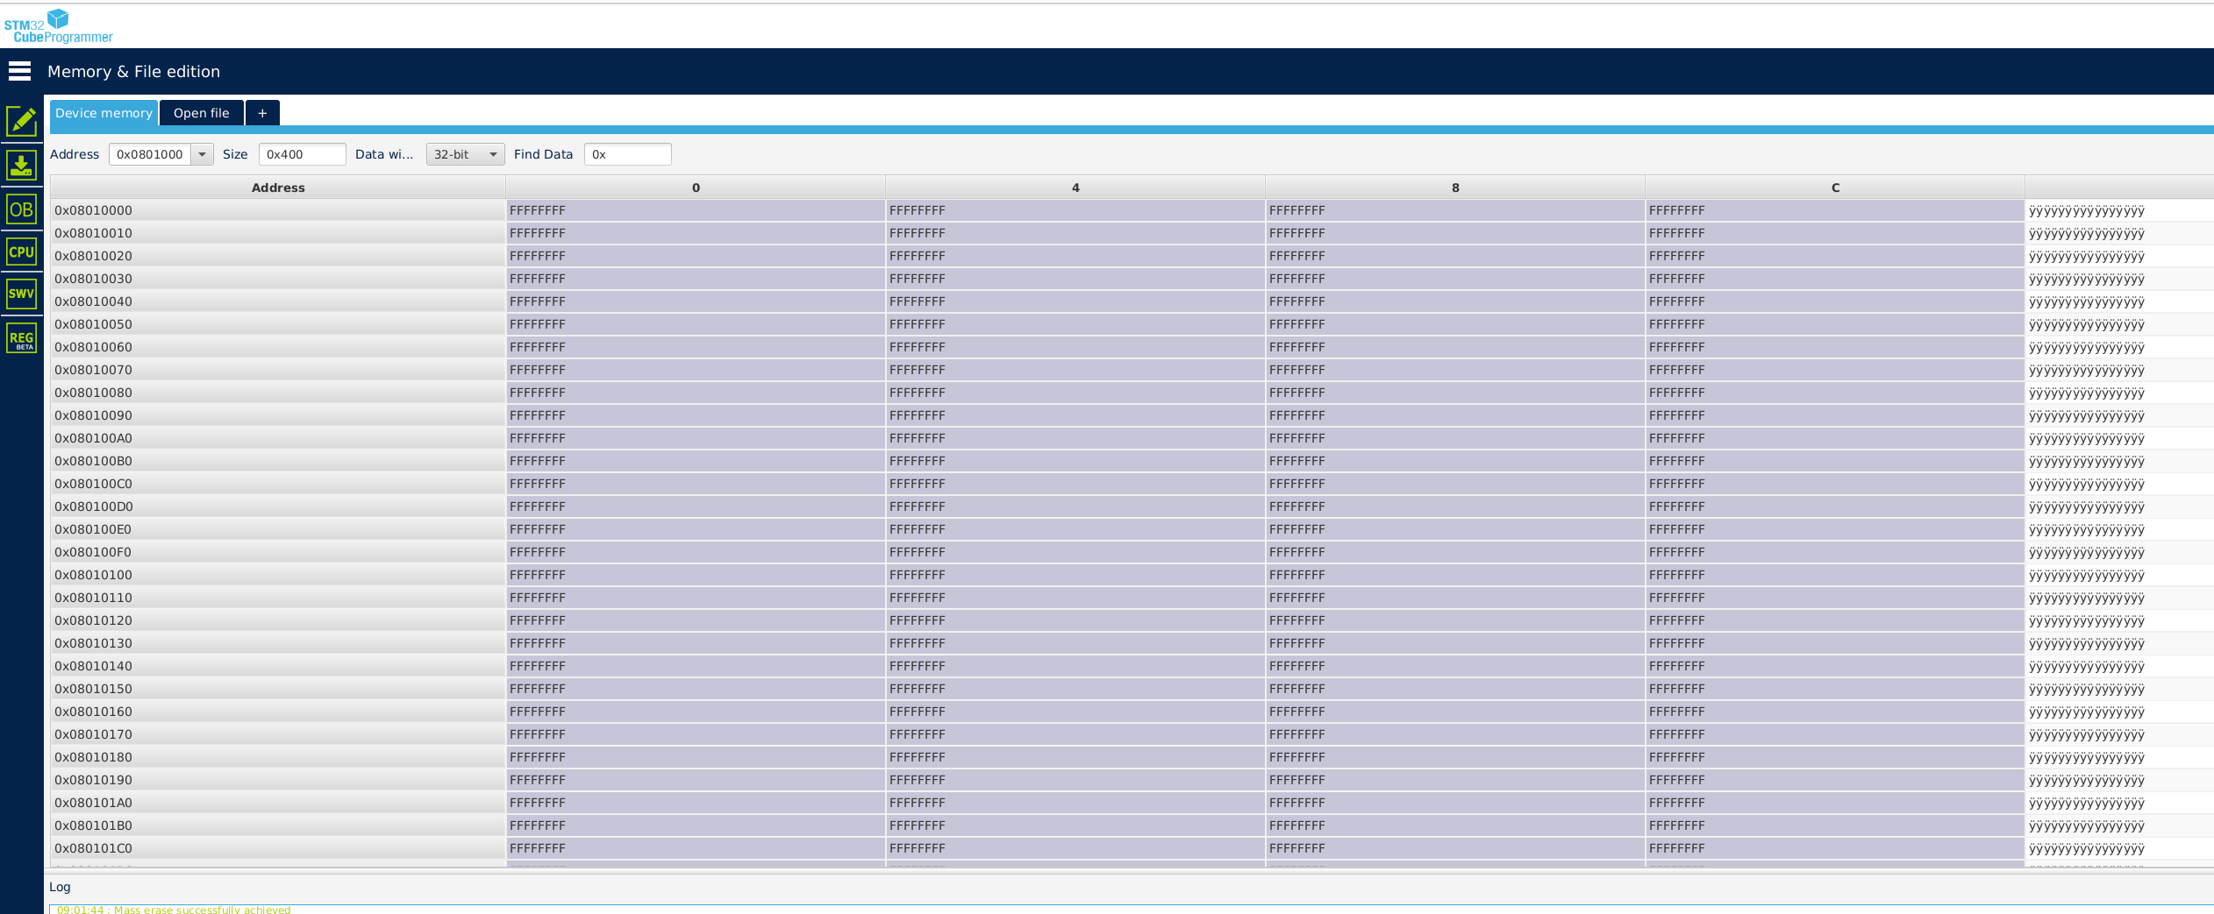Click column 0 cell of row 0x08010020
Viewport: 2214px width, 914px height.
(x=696, y=256)
